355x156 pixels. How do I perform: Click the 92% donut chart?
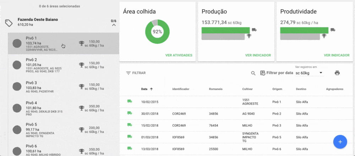click(157, 32)
